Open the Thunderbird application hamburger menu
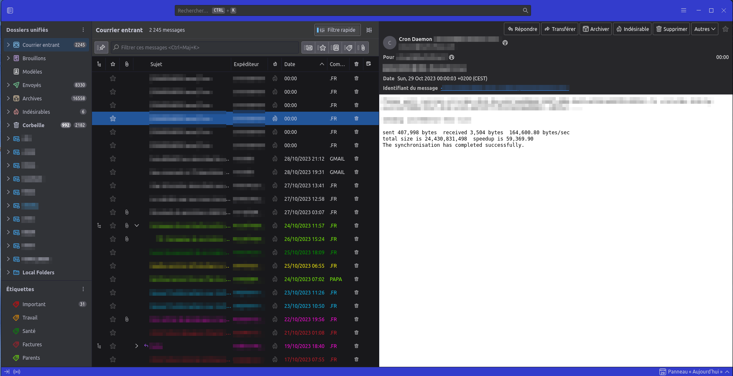 pyautogui.click(x=684, y=10)
